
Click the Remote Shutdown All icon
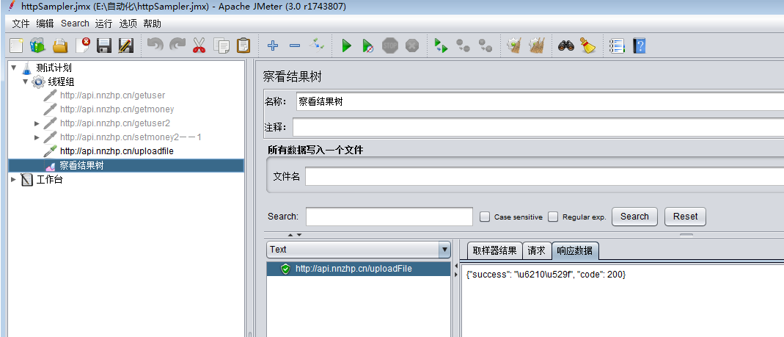tap(485, 46)
